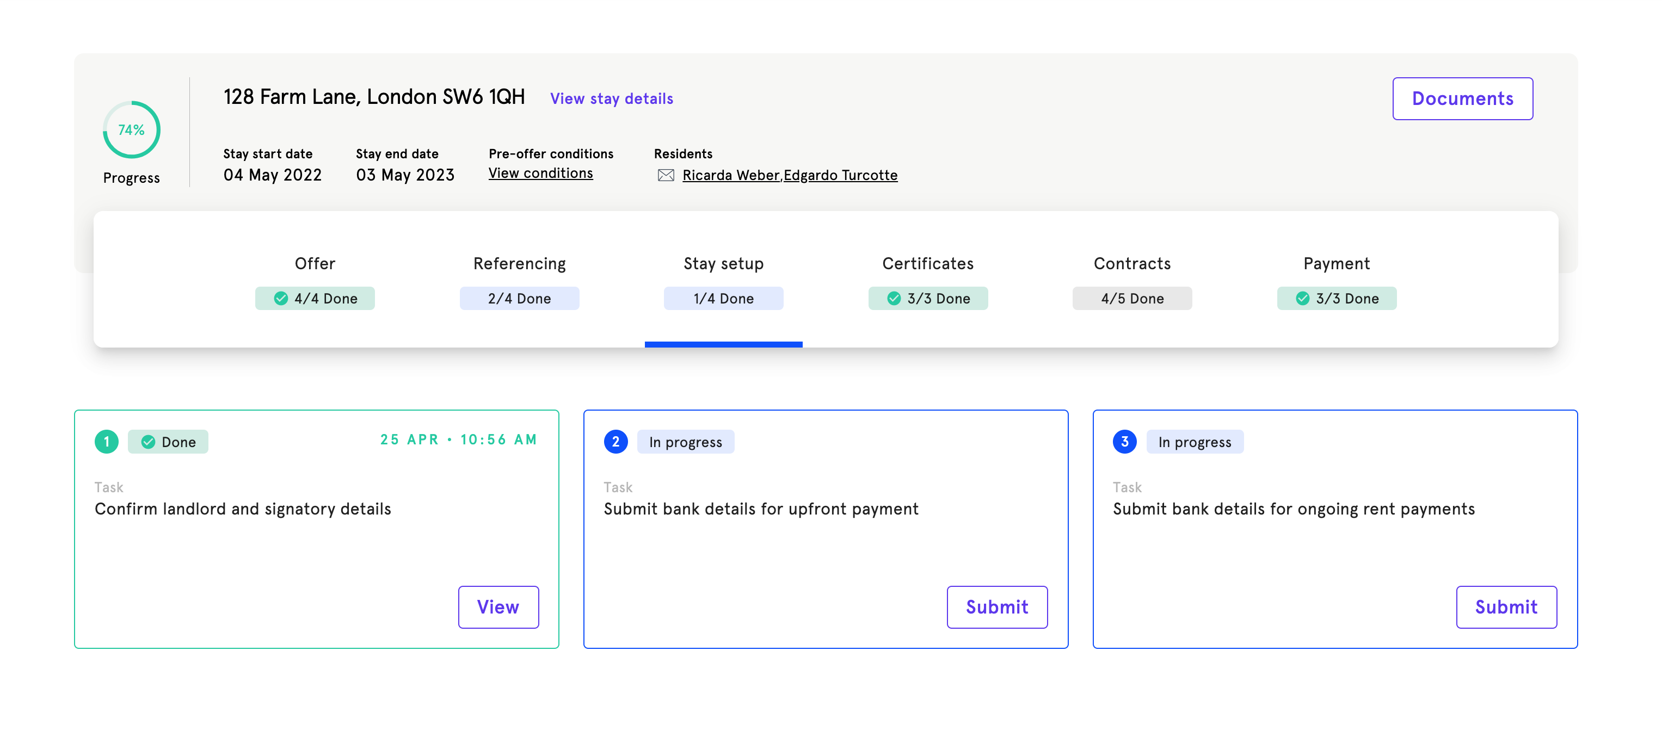
Task: Click the checkmark icon in Payment badge
Action: pyautogui.click(x=1302, y=299)
